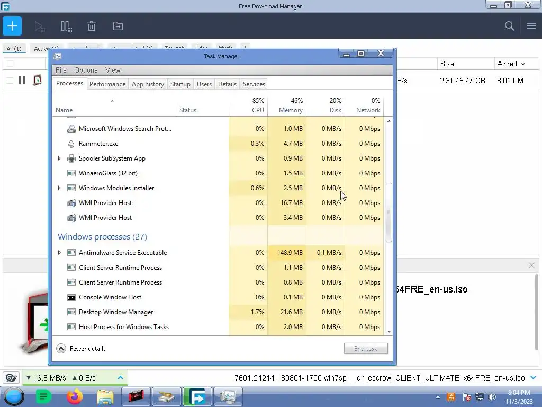Sort processes by Network column
The height and width of the screenshot is (407, 542).
(364, 105)
